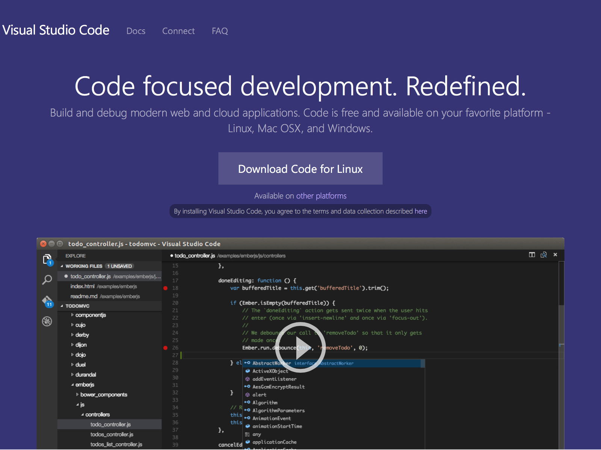Follow the 'other platforms' link

[x=322, y=196]
